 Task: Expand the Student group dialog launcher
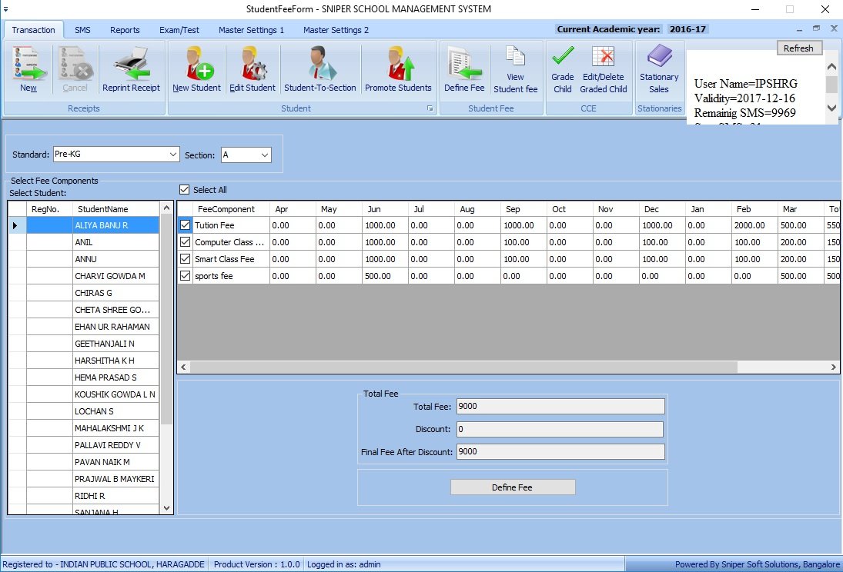[430, 109]
